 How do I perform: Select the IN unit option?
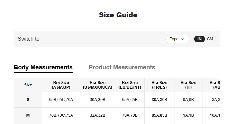coord(199,39)
